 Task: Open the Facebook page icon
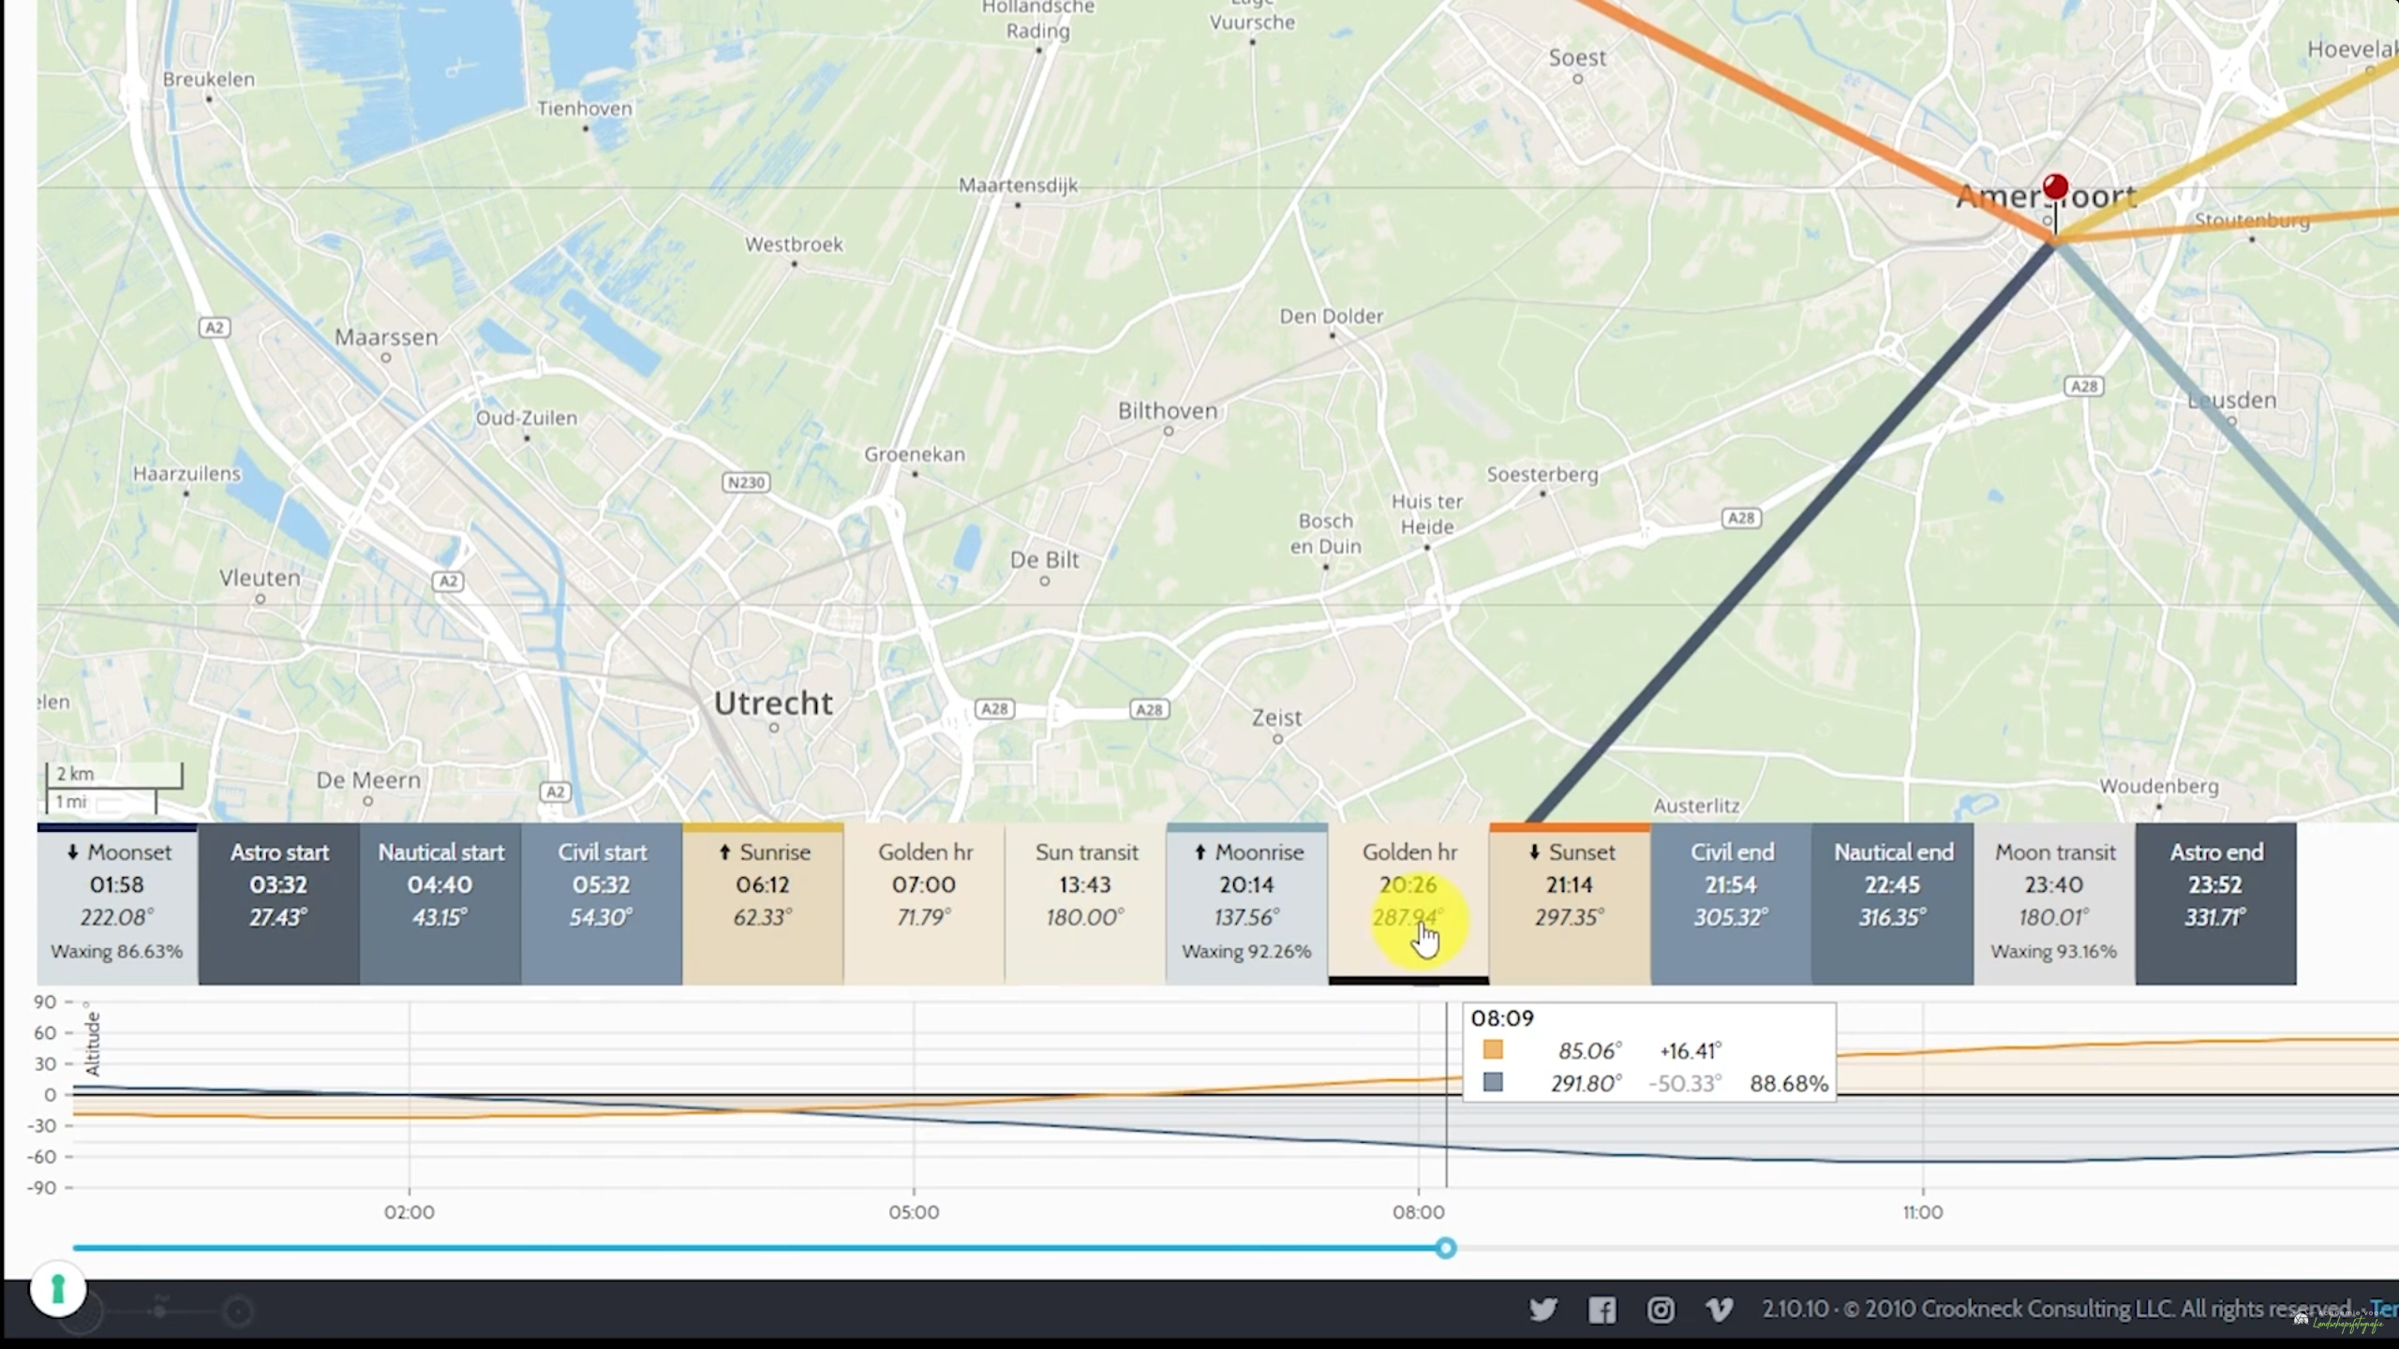(1602, 1310)
